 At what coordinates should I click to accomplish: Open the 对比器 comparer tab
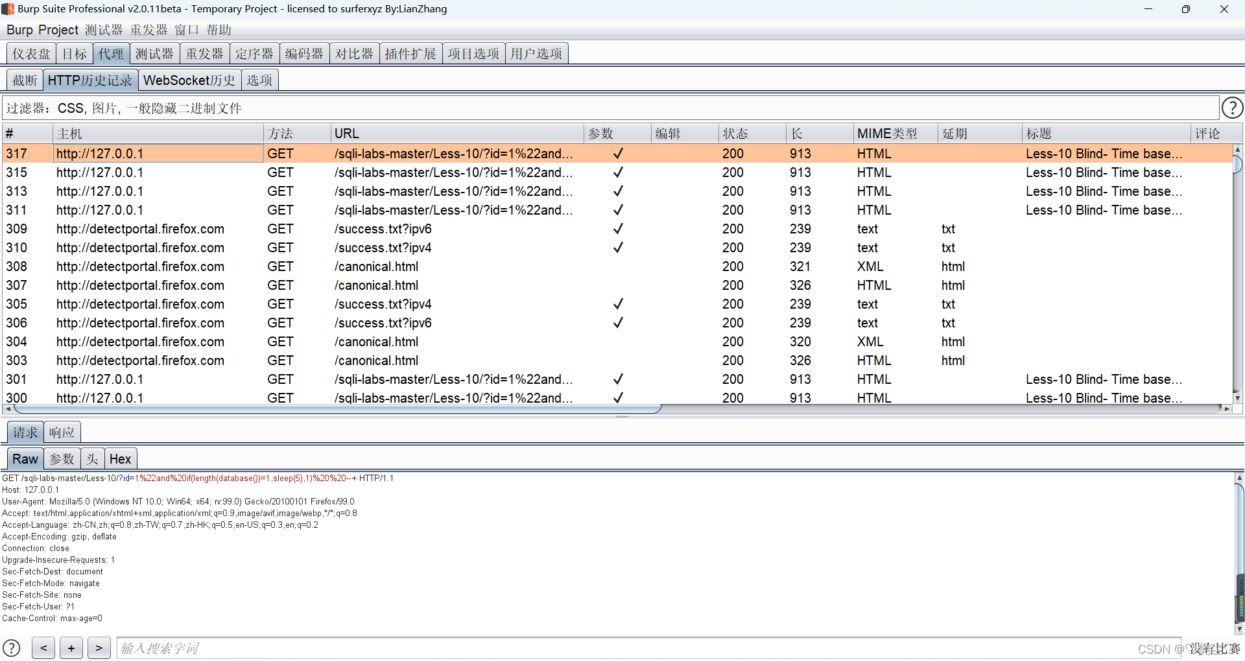point(355,54)
